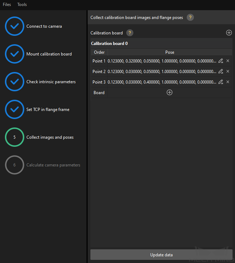Select pose value 0.123000, 0.030000, 0.400000
This screenshot has height=263, width=235.
tap(162, 82)
